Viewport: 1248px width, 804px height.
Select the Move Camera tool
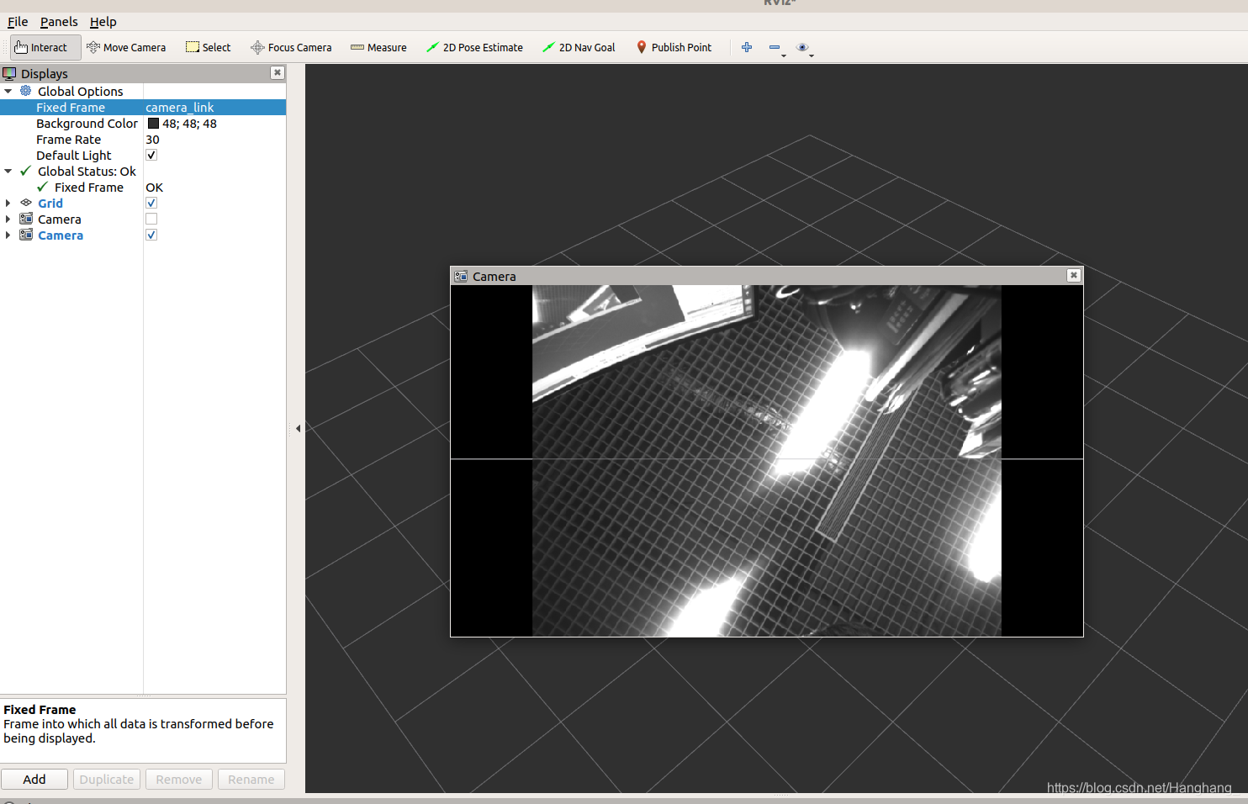[x=126, y=47]
